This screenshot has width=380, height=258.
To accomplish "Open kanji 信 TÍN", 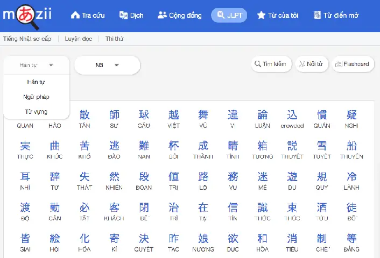I will 233,212.
